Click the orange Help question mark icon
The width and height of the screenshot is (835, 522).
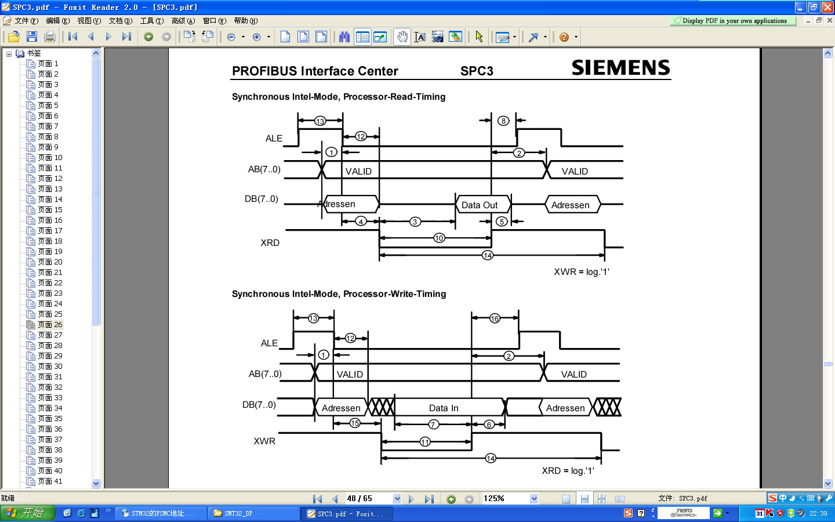tap(564, 37)
